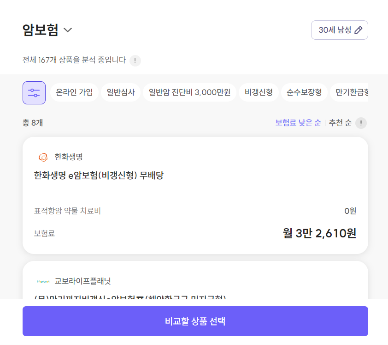
Task: Click the pencil edit icon beside 30세 남성
Action: pos(359,30)
